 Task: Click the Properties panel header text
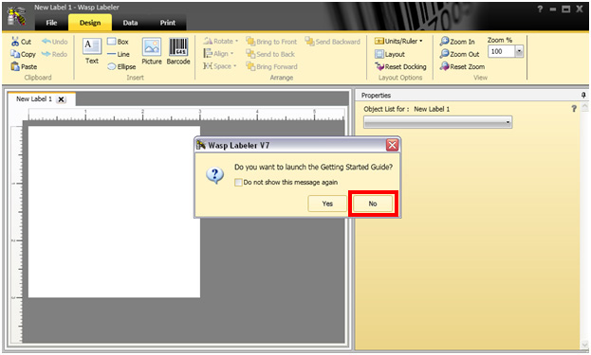point(376,96)
